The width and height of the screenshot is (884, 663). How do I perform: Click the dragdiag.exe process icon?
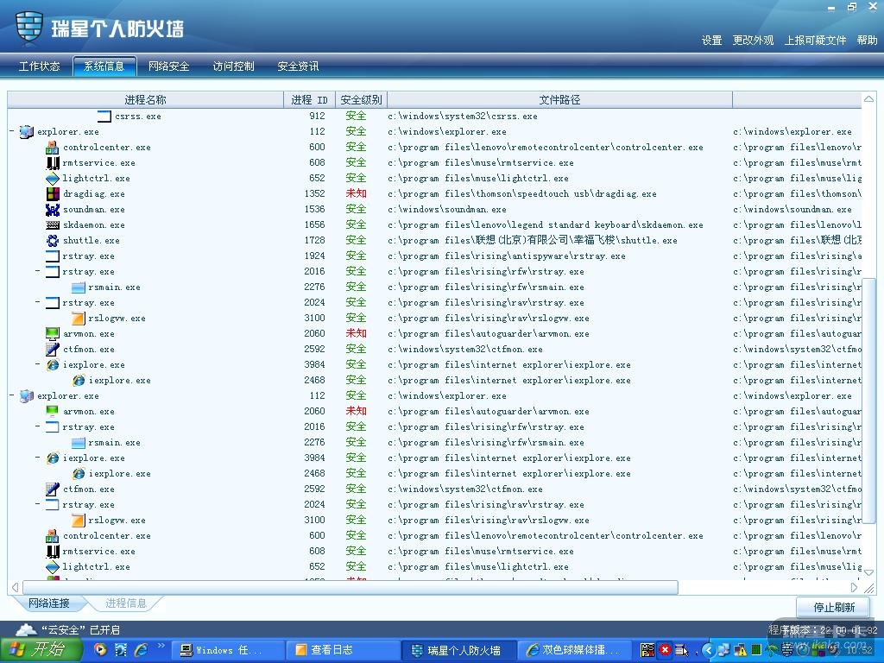click(x=53, y=194)
